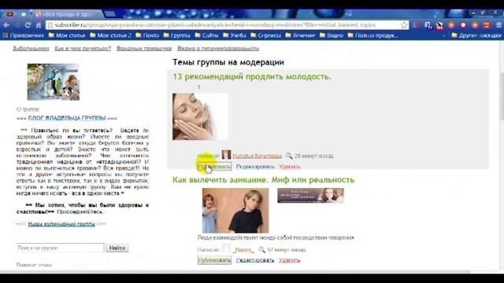The height and width of the screenshot is (283, 504).
Task: Open the 'Группы' bookmark folder
Action: coord(176,35)
